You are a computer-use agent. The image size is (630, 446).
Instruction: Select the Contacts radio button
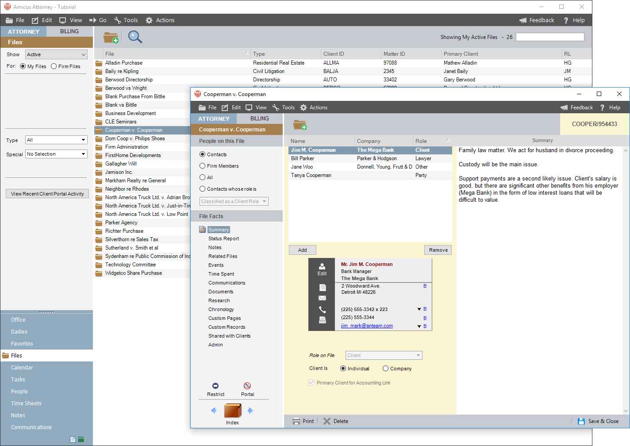(x=202, y=154)
